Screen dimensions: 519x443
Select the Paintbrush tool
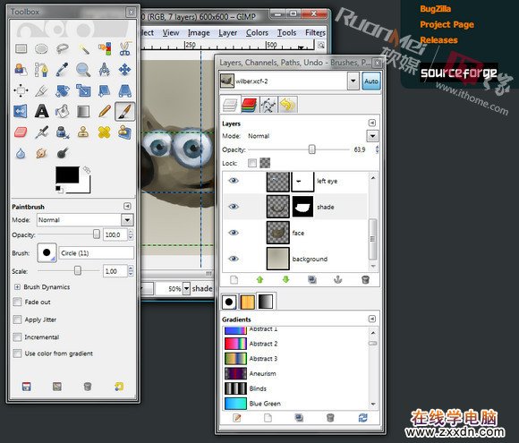pyautogui.click(x=124, y=111)
